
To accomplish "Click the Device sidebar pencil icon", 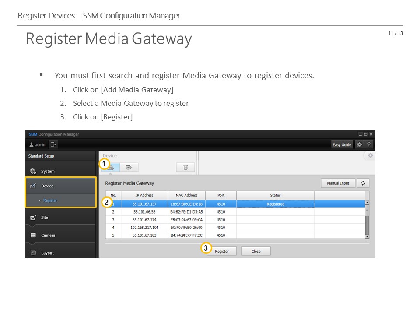I will (x=33, y=186).
